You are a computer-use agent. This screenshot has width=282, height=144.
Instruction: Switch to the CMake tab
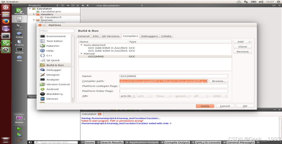point(166,36)
